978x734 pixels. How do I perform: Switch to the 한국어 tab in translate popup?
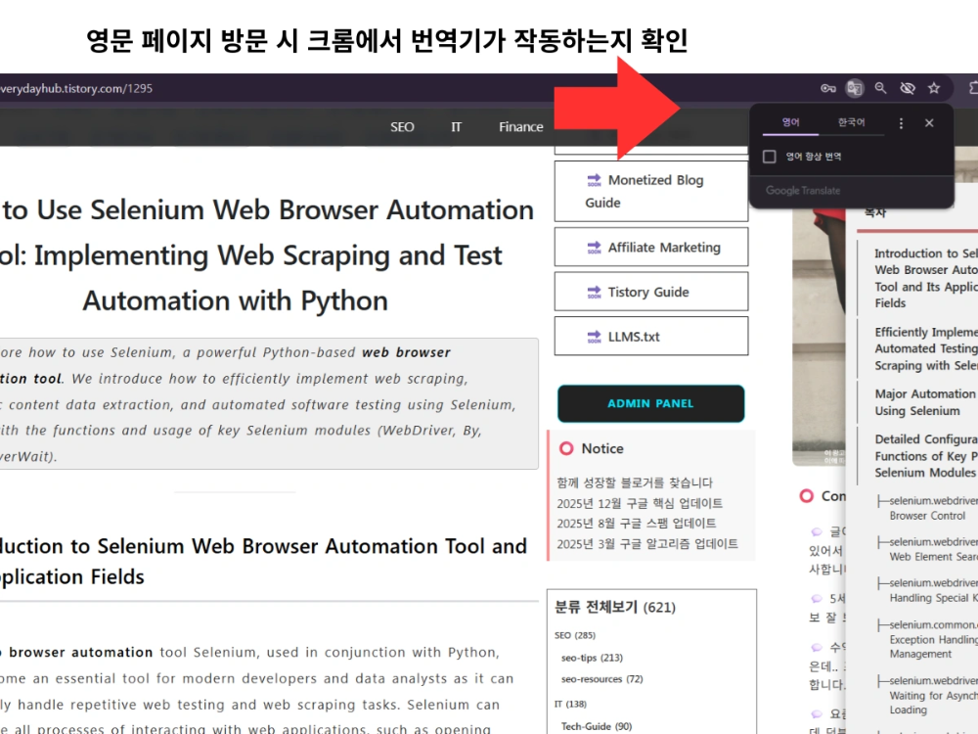point(851,123)
